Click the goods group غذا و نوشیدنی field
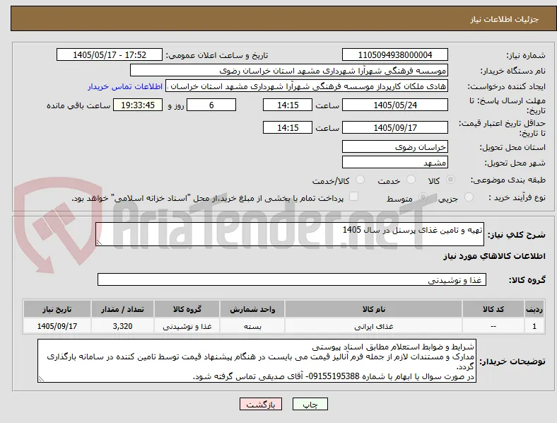This screenshot has width=557, height=423. tap(292, 279)
